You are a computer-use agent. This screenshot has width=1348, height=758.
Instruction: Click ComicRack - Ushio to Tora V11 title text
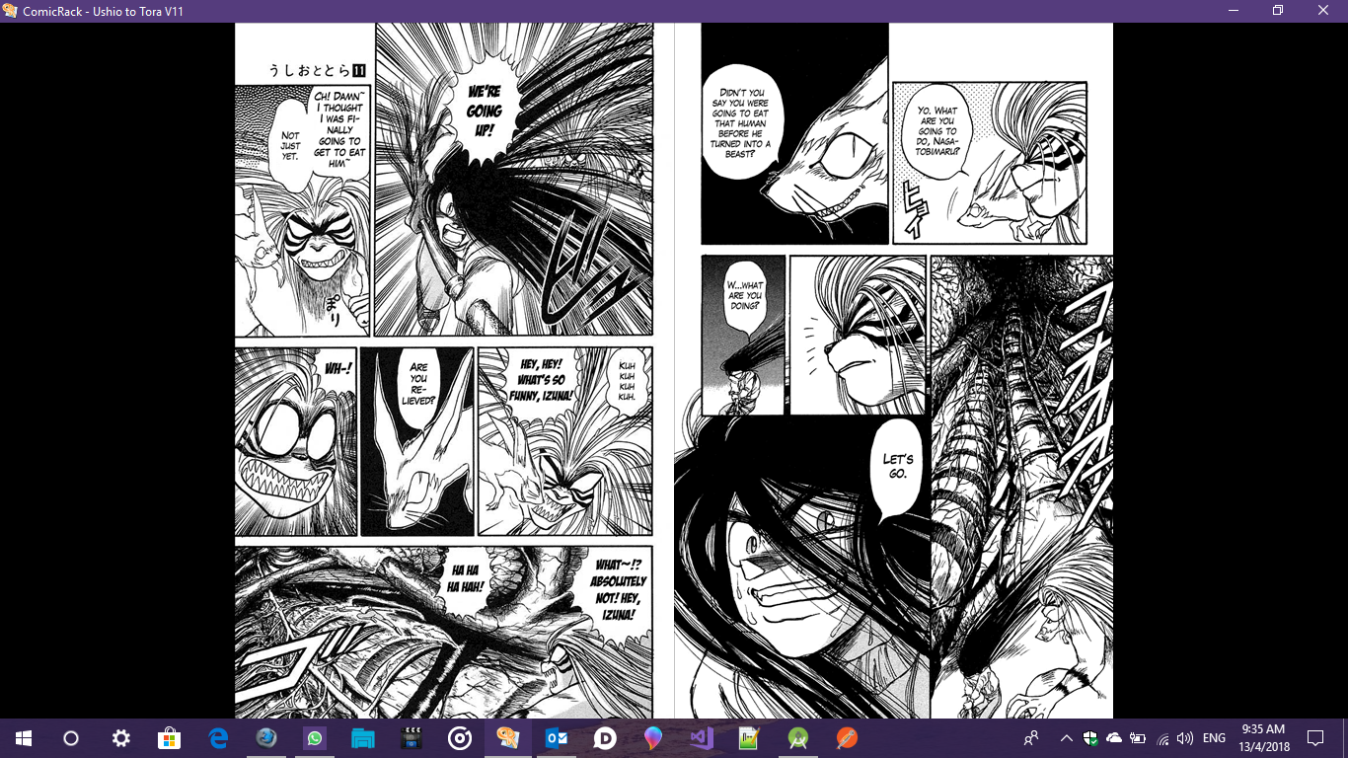click(104, 11)
